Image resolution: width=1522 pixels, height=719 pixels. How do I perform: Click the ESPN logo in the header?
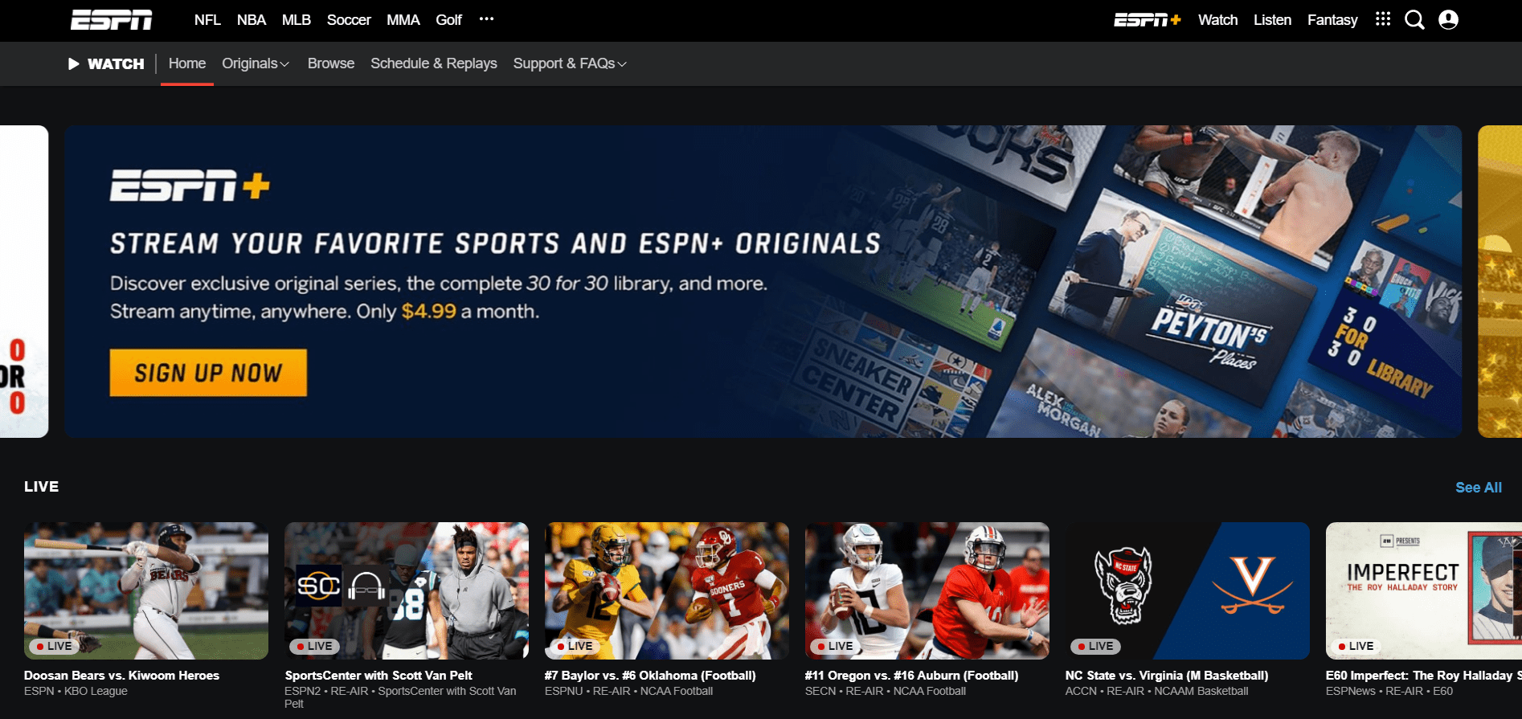coord(111,20)
